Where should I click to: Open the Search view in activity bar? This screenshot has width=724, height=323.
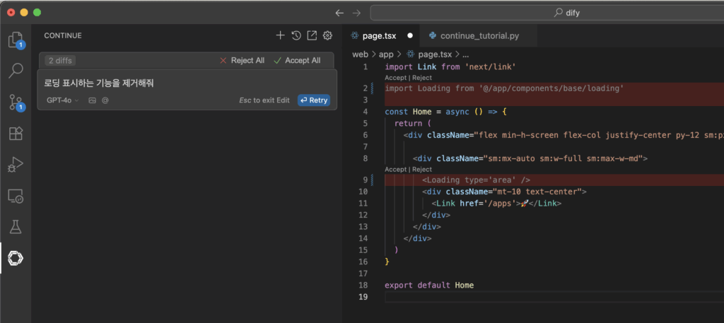point(16,71)
